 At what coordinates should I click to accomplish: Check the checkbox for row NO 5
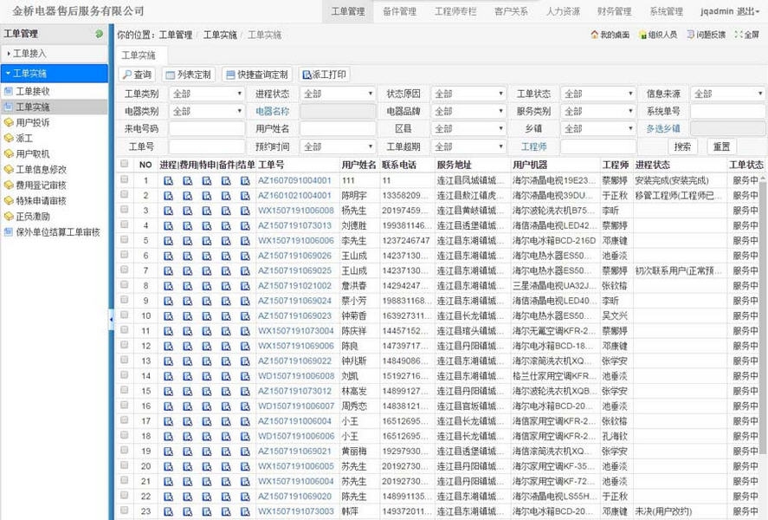click(122, 240)
